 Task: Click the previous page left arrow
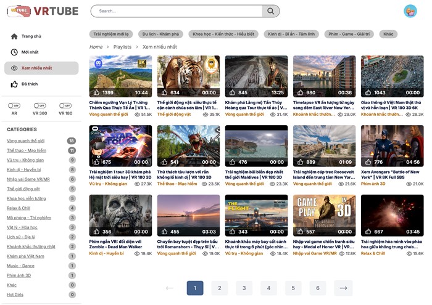pos(169,288)
